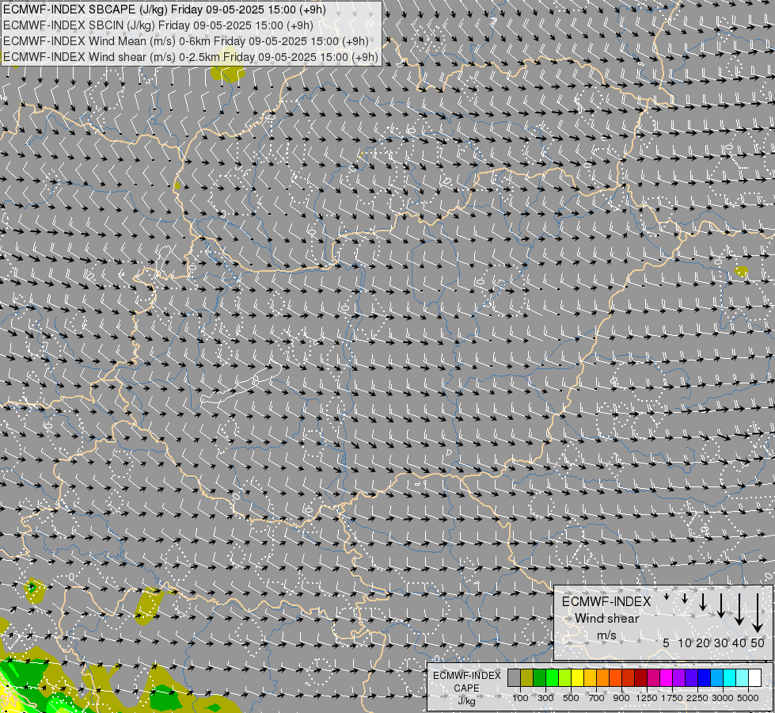Select the dark green CAPE legend swatch

tap(540, 677)
